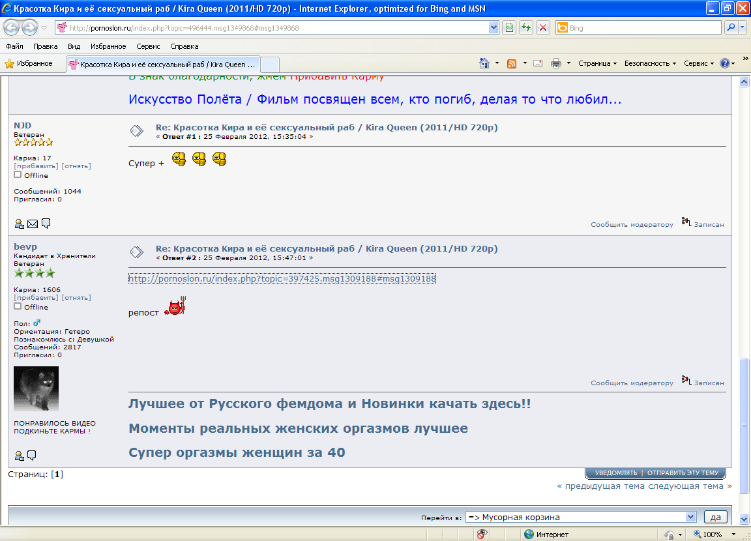Click the RSS feeds icon
The height and width of the screenshot is (541, 751).
[512, 63]
